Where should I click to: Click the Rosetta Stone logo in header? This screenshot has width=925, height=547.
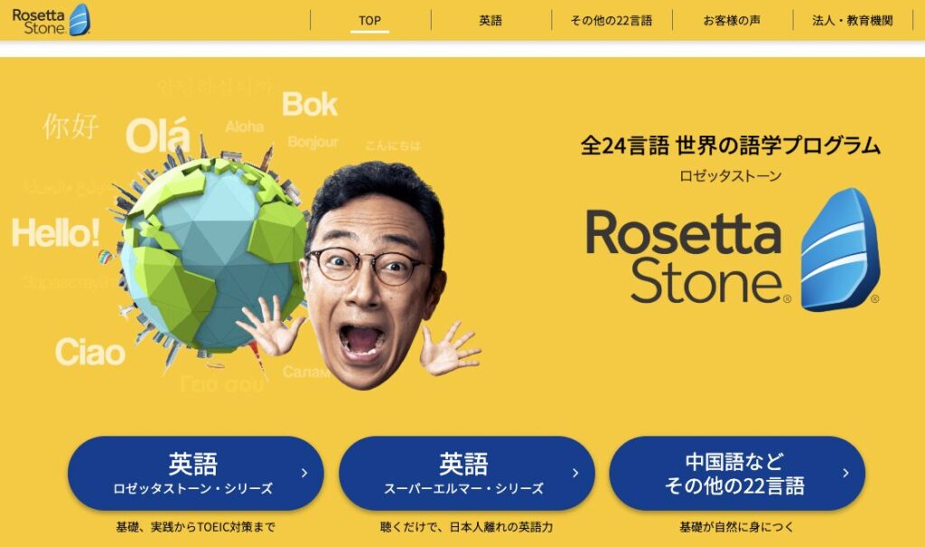pos(51,21)
